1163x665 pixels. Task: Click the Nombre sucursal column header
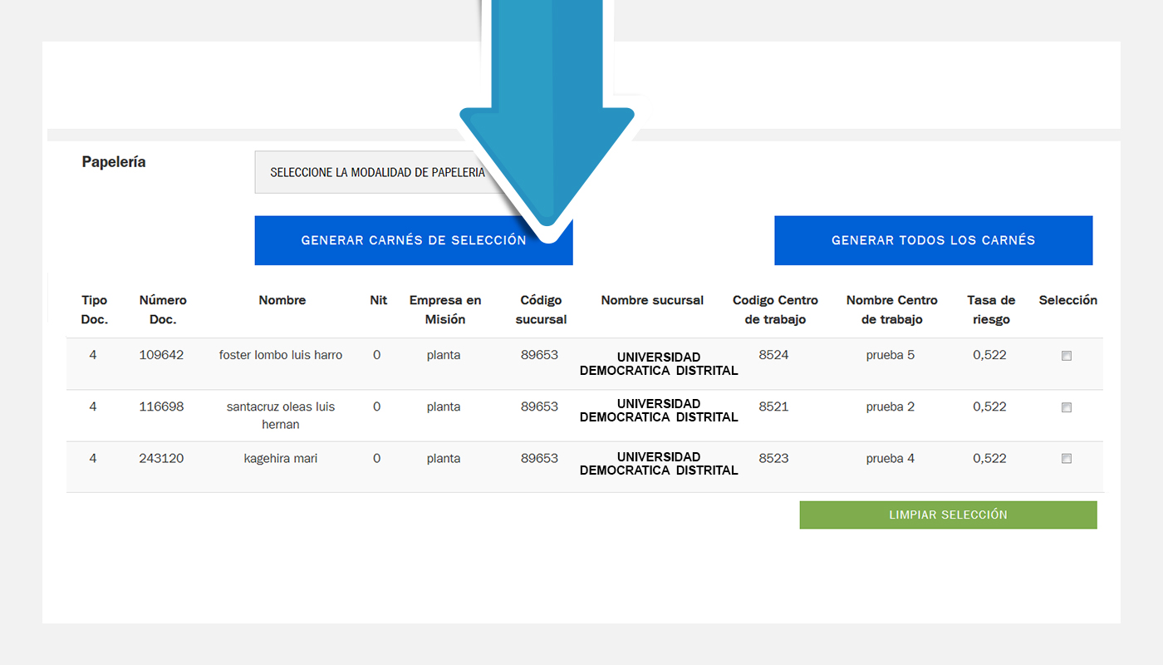[x=652, y=300]
